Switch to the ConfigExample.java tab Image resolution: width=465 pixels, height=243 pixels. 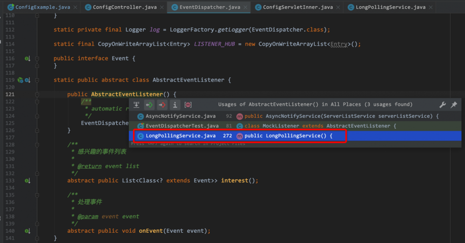(x=43, y=7)
